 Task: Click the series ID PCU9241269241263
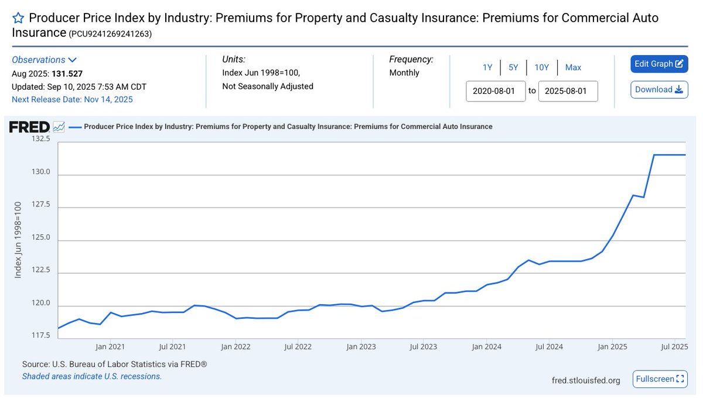pyautogui.click(x=111, y=34)
